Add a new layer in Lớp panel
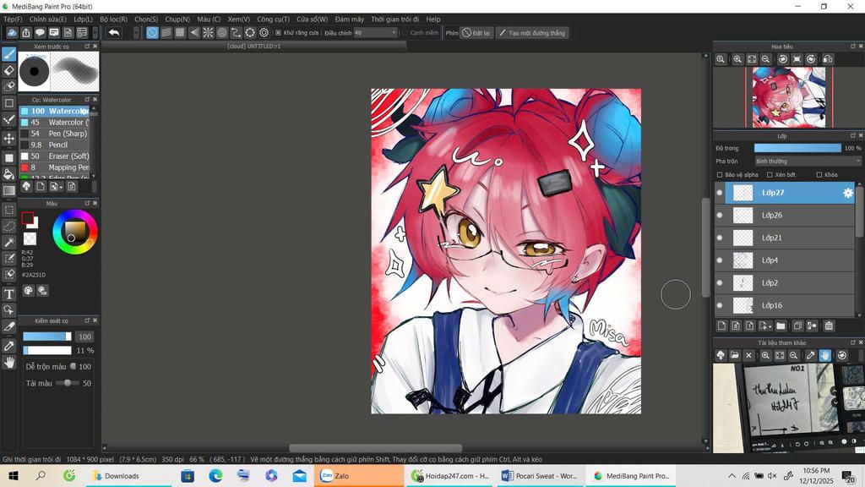 pos(721,326)
